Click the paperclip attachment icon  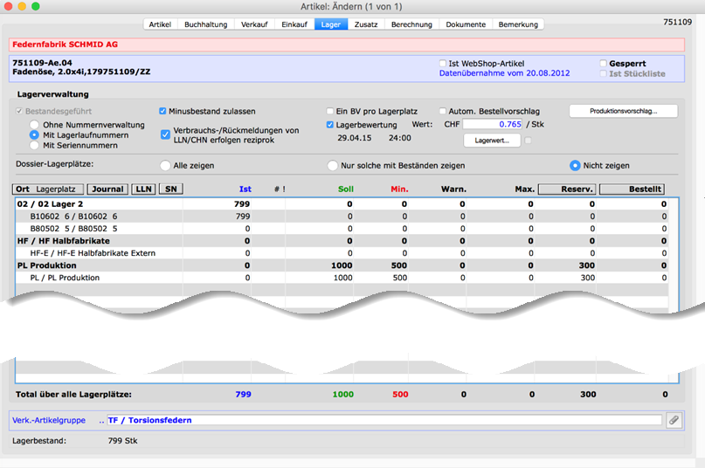coord(673,420)
